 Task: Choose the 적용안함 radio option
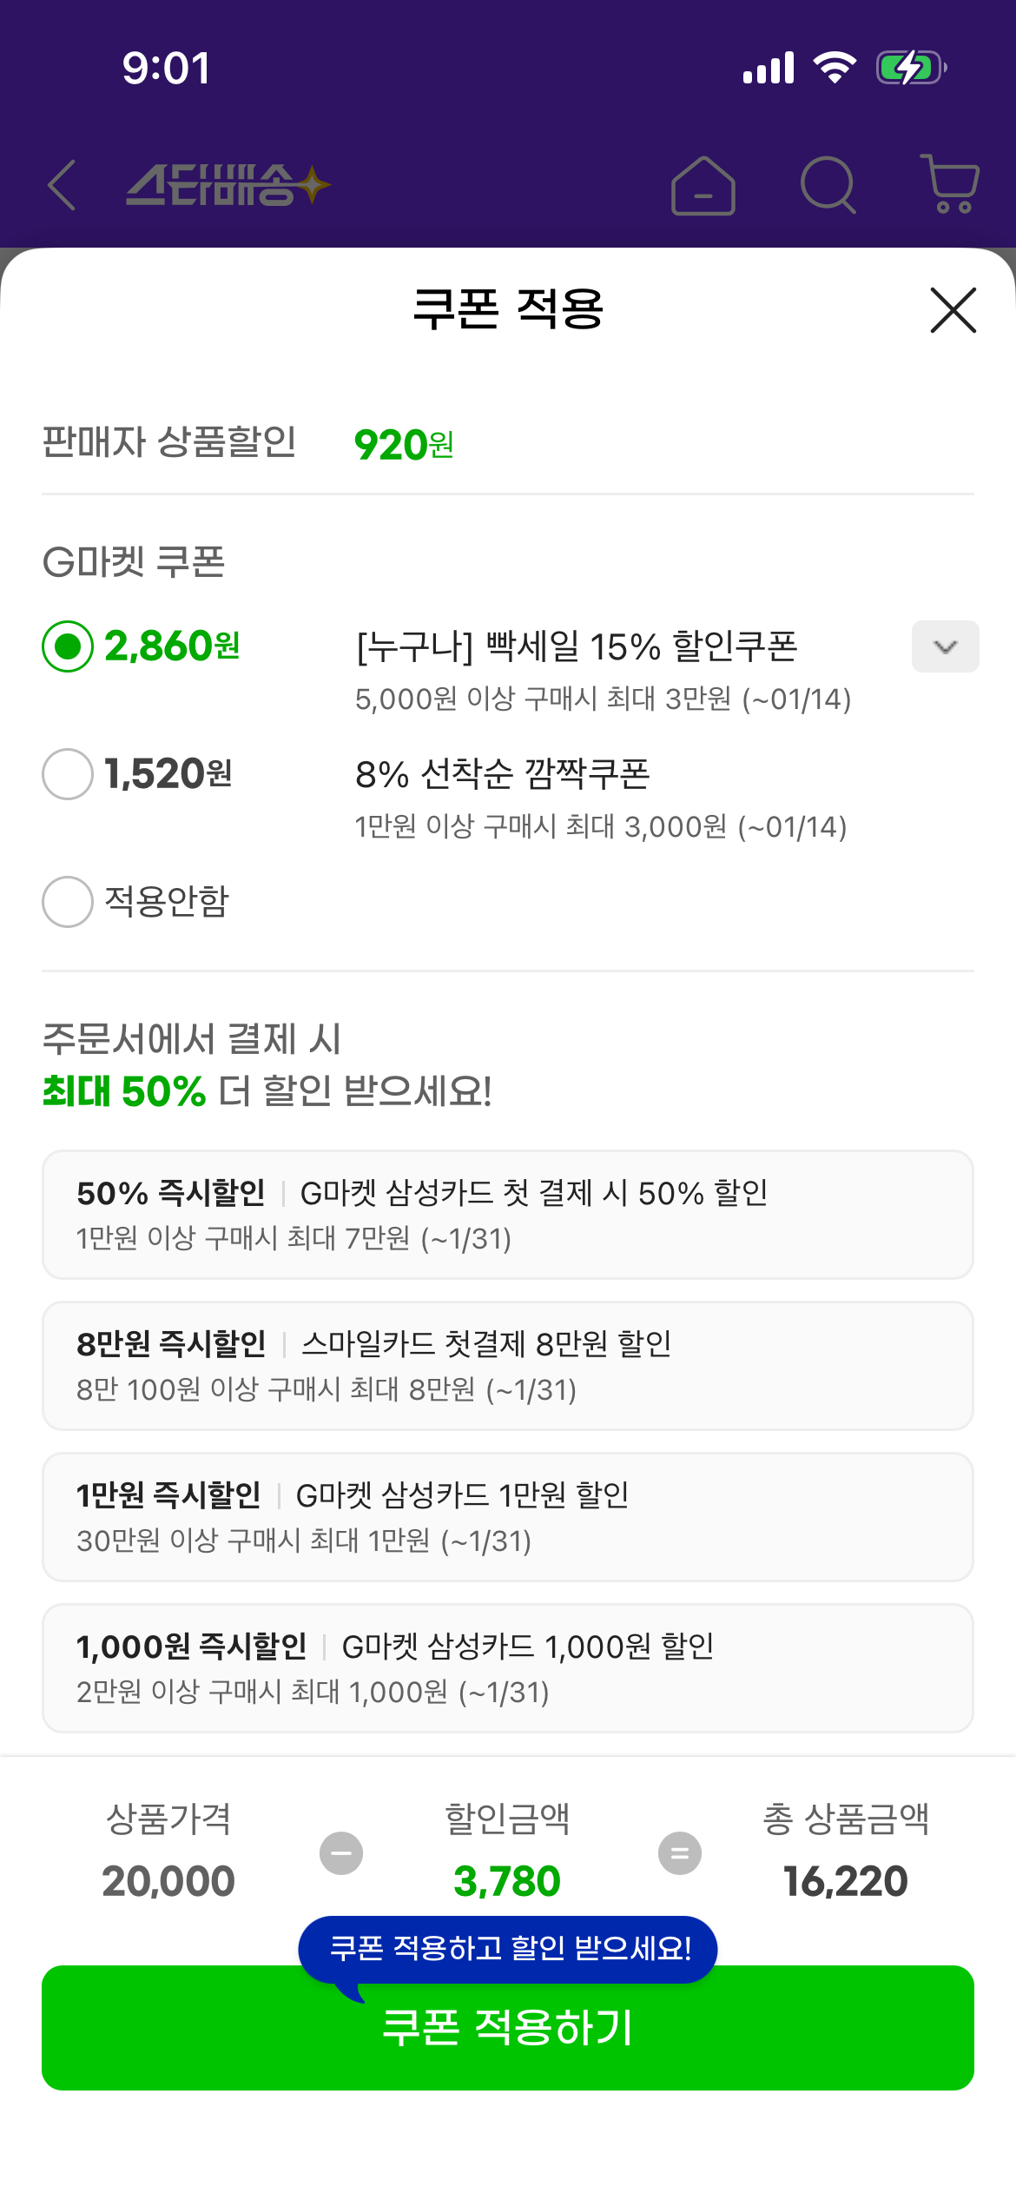pos(68,901)
